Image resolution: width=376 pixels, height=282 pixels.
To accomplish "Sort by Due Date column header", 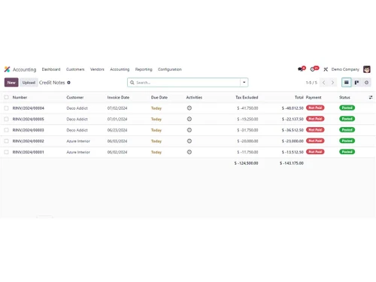I will (x=159, y=97).
